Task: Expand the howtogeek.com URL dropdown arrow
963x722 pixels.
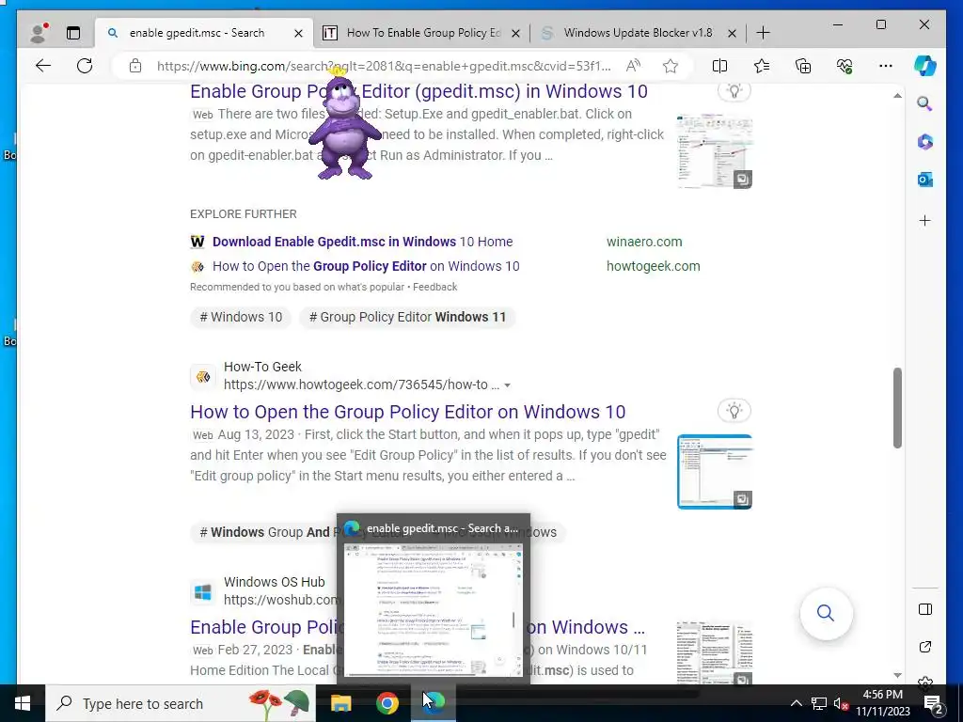Action: [x=507, y=385]
